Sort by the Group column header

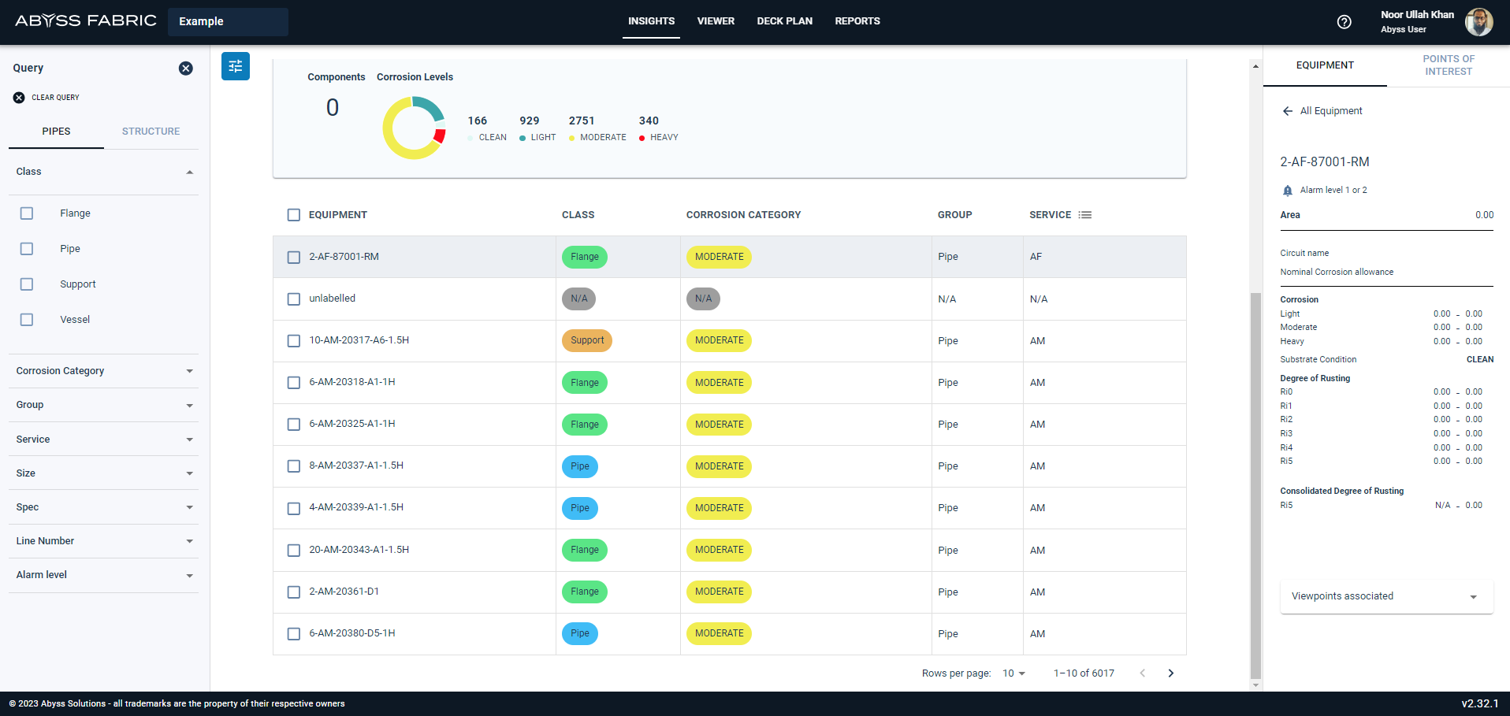tap(955, 215)
